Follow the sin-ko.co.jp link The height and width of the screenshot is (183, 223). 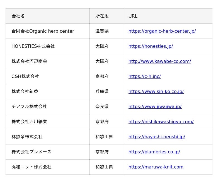pos(156,92)
